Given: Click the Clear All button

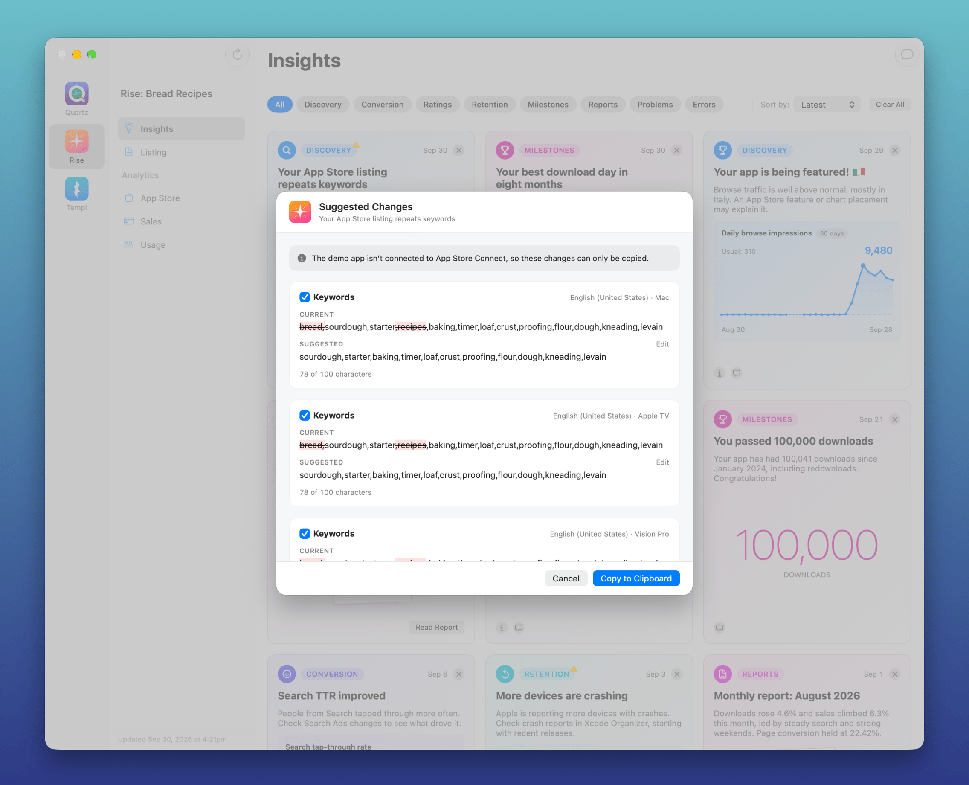Looking at the screenshot, I should [890, 105].
